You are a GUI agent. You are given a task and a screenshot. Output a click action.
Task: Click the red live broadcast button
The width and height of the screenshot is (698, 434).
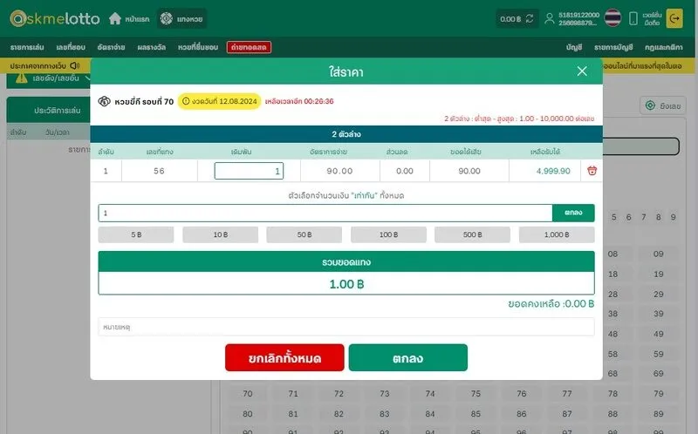(249, 47)
